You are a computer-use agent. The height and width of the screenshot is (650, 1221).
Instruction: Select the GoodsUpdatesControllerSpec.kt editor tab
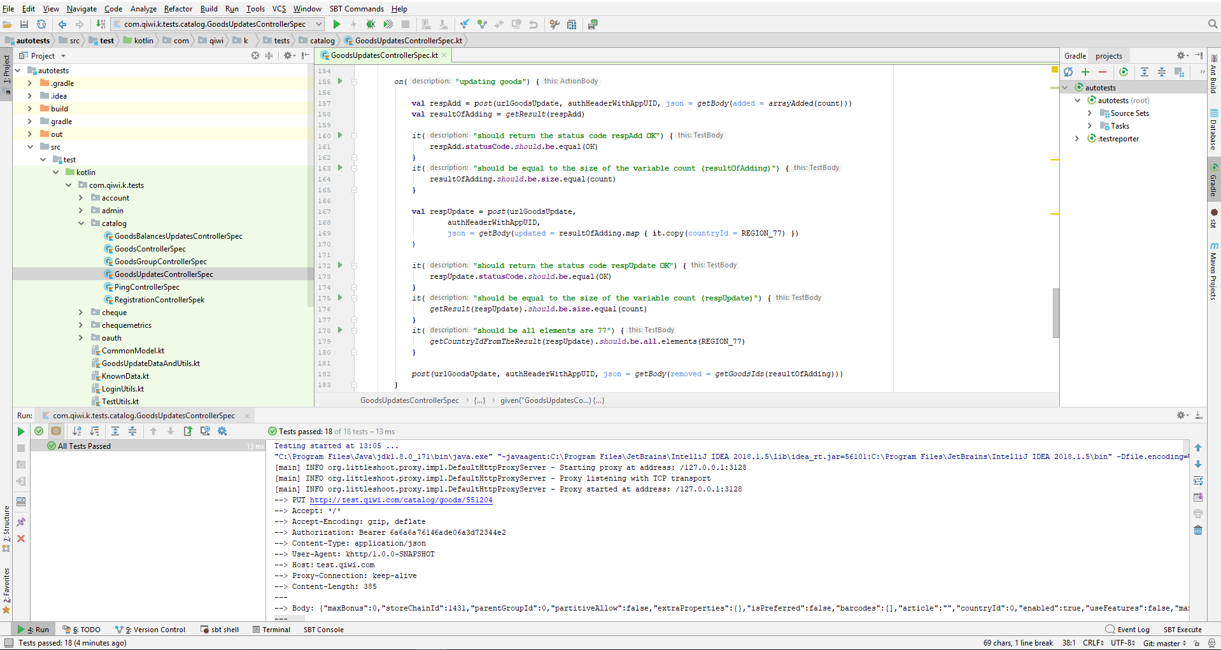383,55
